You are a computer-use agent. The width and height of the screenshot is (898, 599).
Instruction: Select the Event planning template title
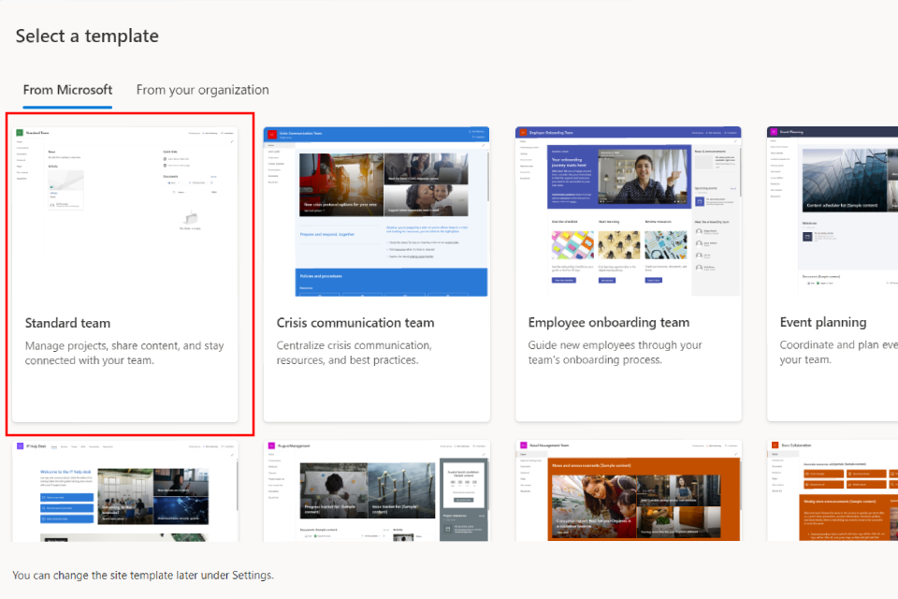[x=822, y=323]
